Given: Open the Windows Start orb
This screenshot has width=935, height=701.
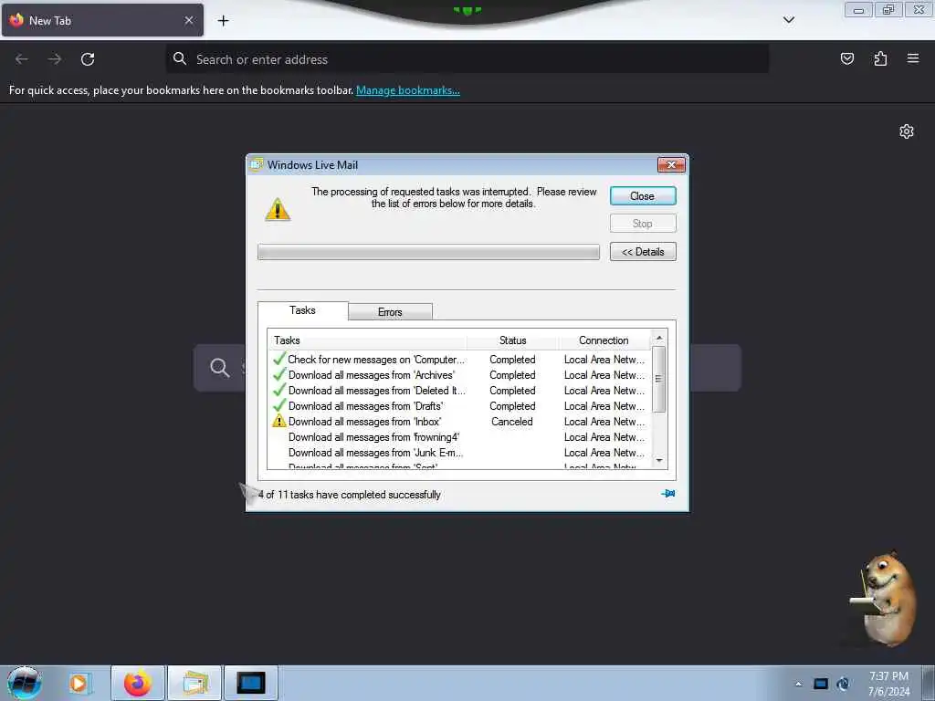Looking at the screenshot, I should coord(24,683).
